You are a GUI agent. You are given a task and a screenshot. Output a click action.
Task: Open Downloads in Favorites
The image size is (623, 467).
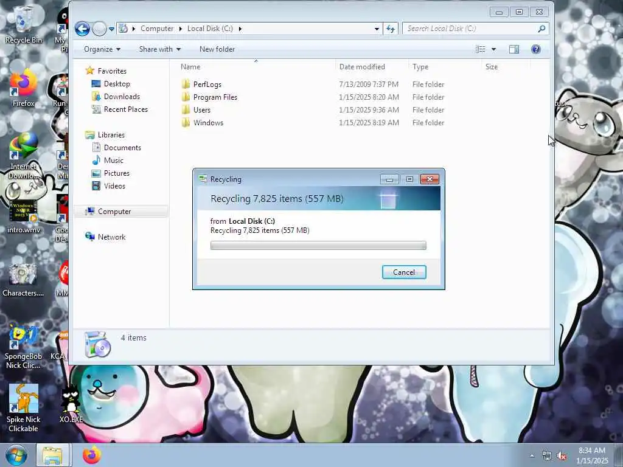point(122,97)
